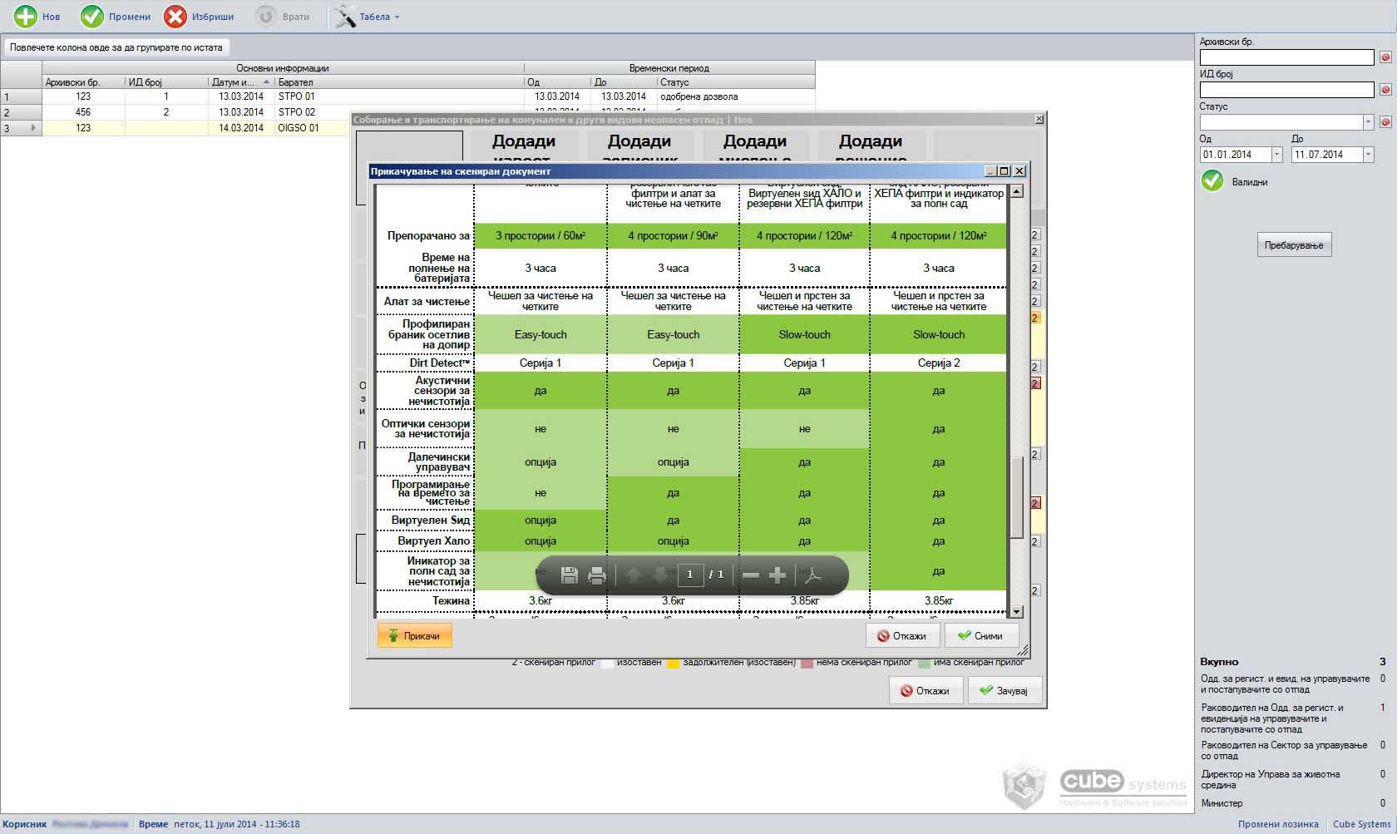
Task: Go to next page arrow in PDF toolbar
Action: pyautogui.click(x=660, y=575)
